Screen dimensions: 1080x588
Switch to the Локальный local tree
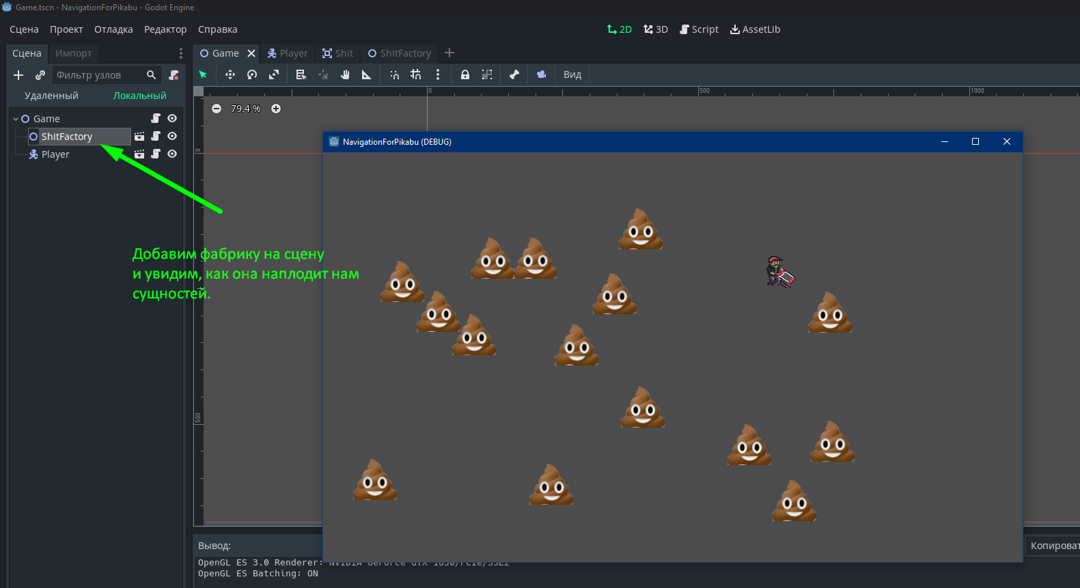[x=140, y=96]
